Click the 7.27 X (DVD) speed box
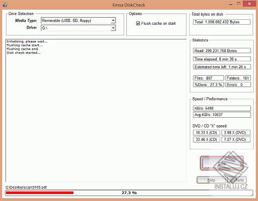Screen dimensions: 258x201 tap(236, 139)
